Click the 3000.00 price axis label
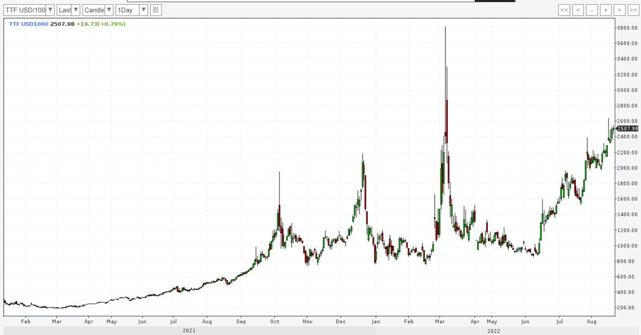Image resolution: width=641 pixels, height=335 pixels. point(627,90)
